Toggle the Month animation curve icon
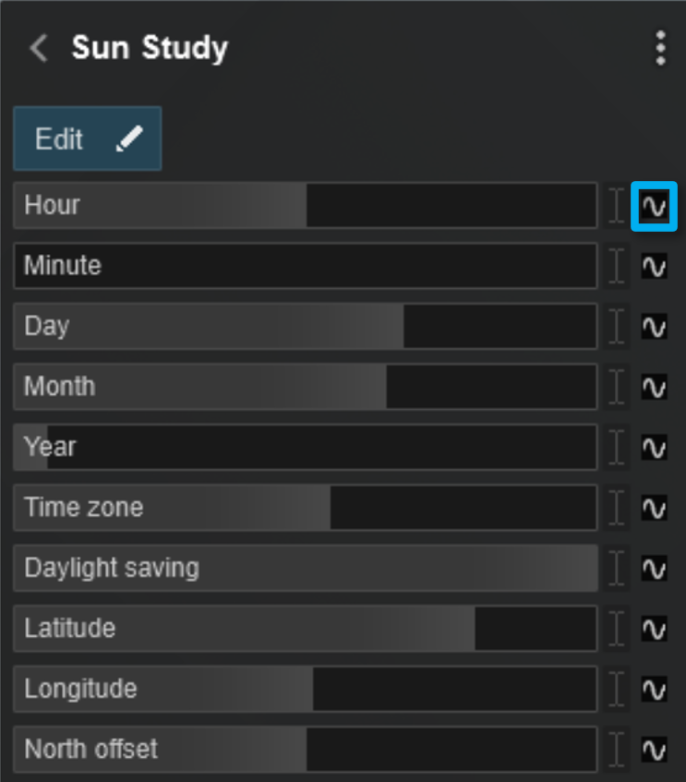 [x=654, y=387]
